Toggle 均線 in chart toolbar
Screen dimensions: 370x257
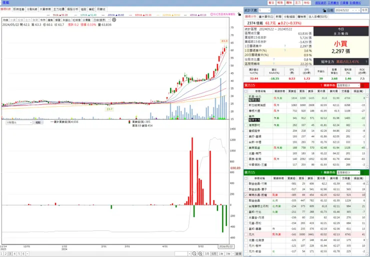5,20
